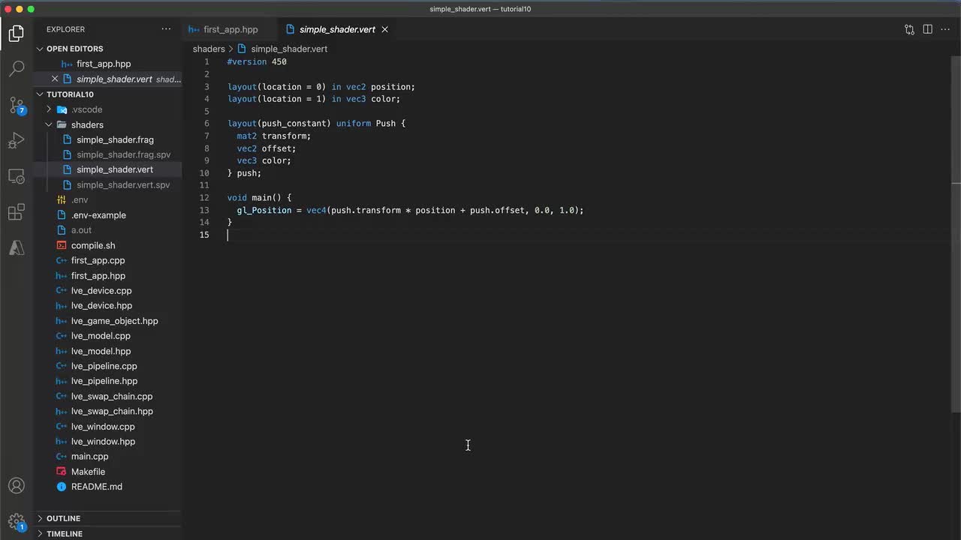Open Source Control view with badge
Image resolution: width=961 pixels, height=540 pixels.
pyautogui.click(x=17, y=105)
